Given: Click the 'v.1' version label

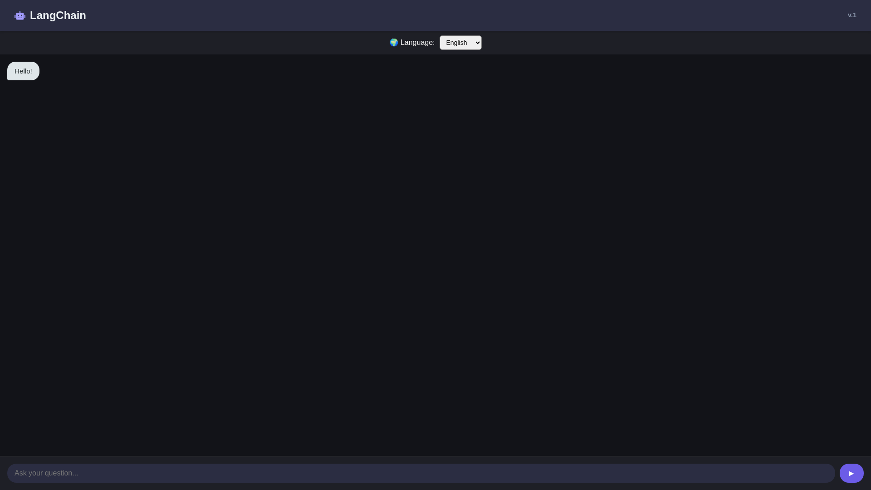Looking at the screenshot, I should coord(852,15).
